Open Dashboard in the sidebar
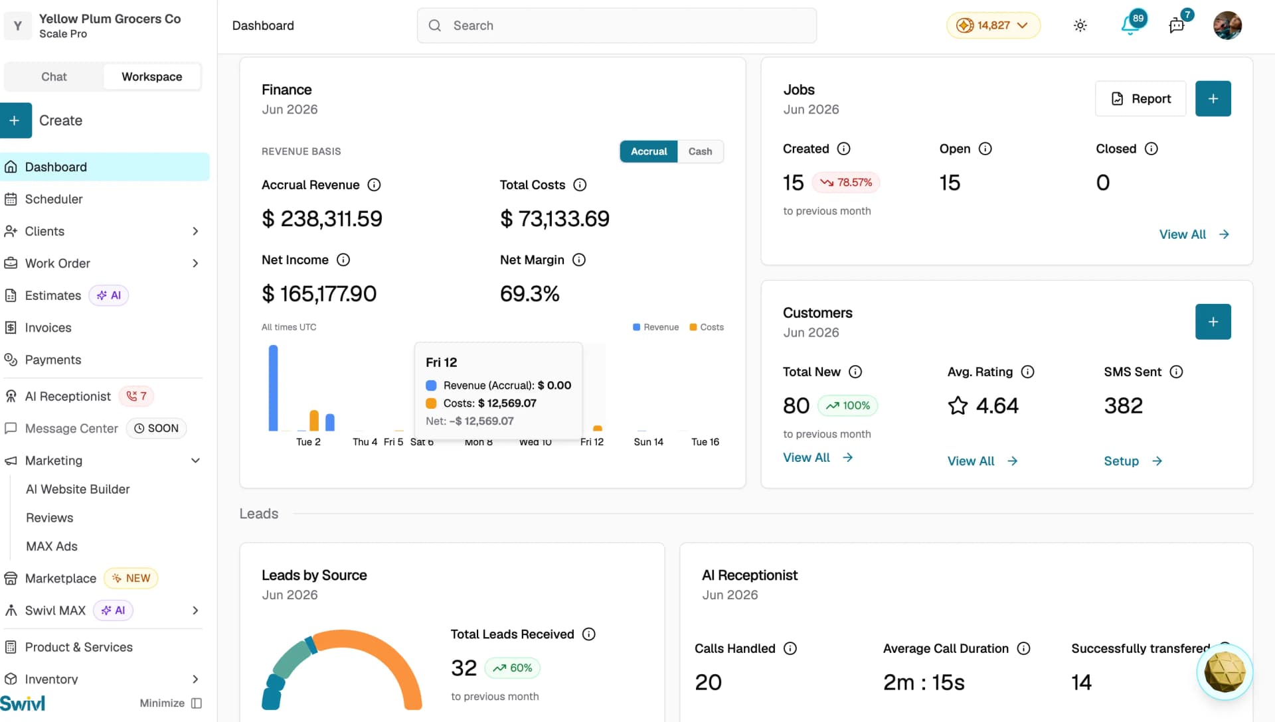The height and width of the screenshot is (722, 1275). [x=105, y=167]
